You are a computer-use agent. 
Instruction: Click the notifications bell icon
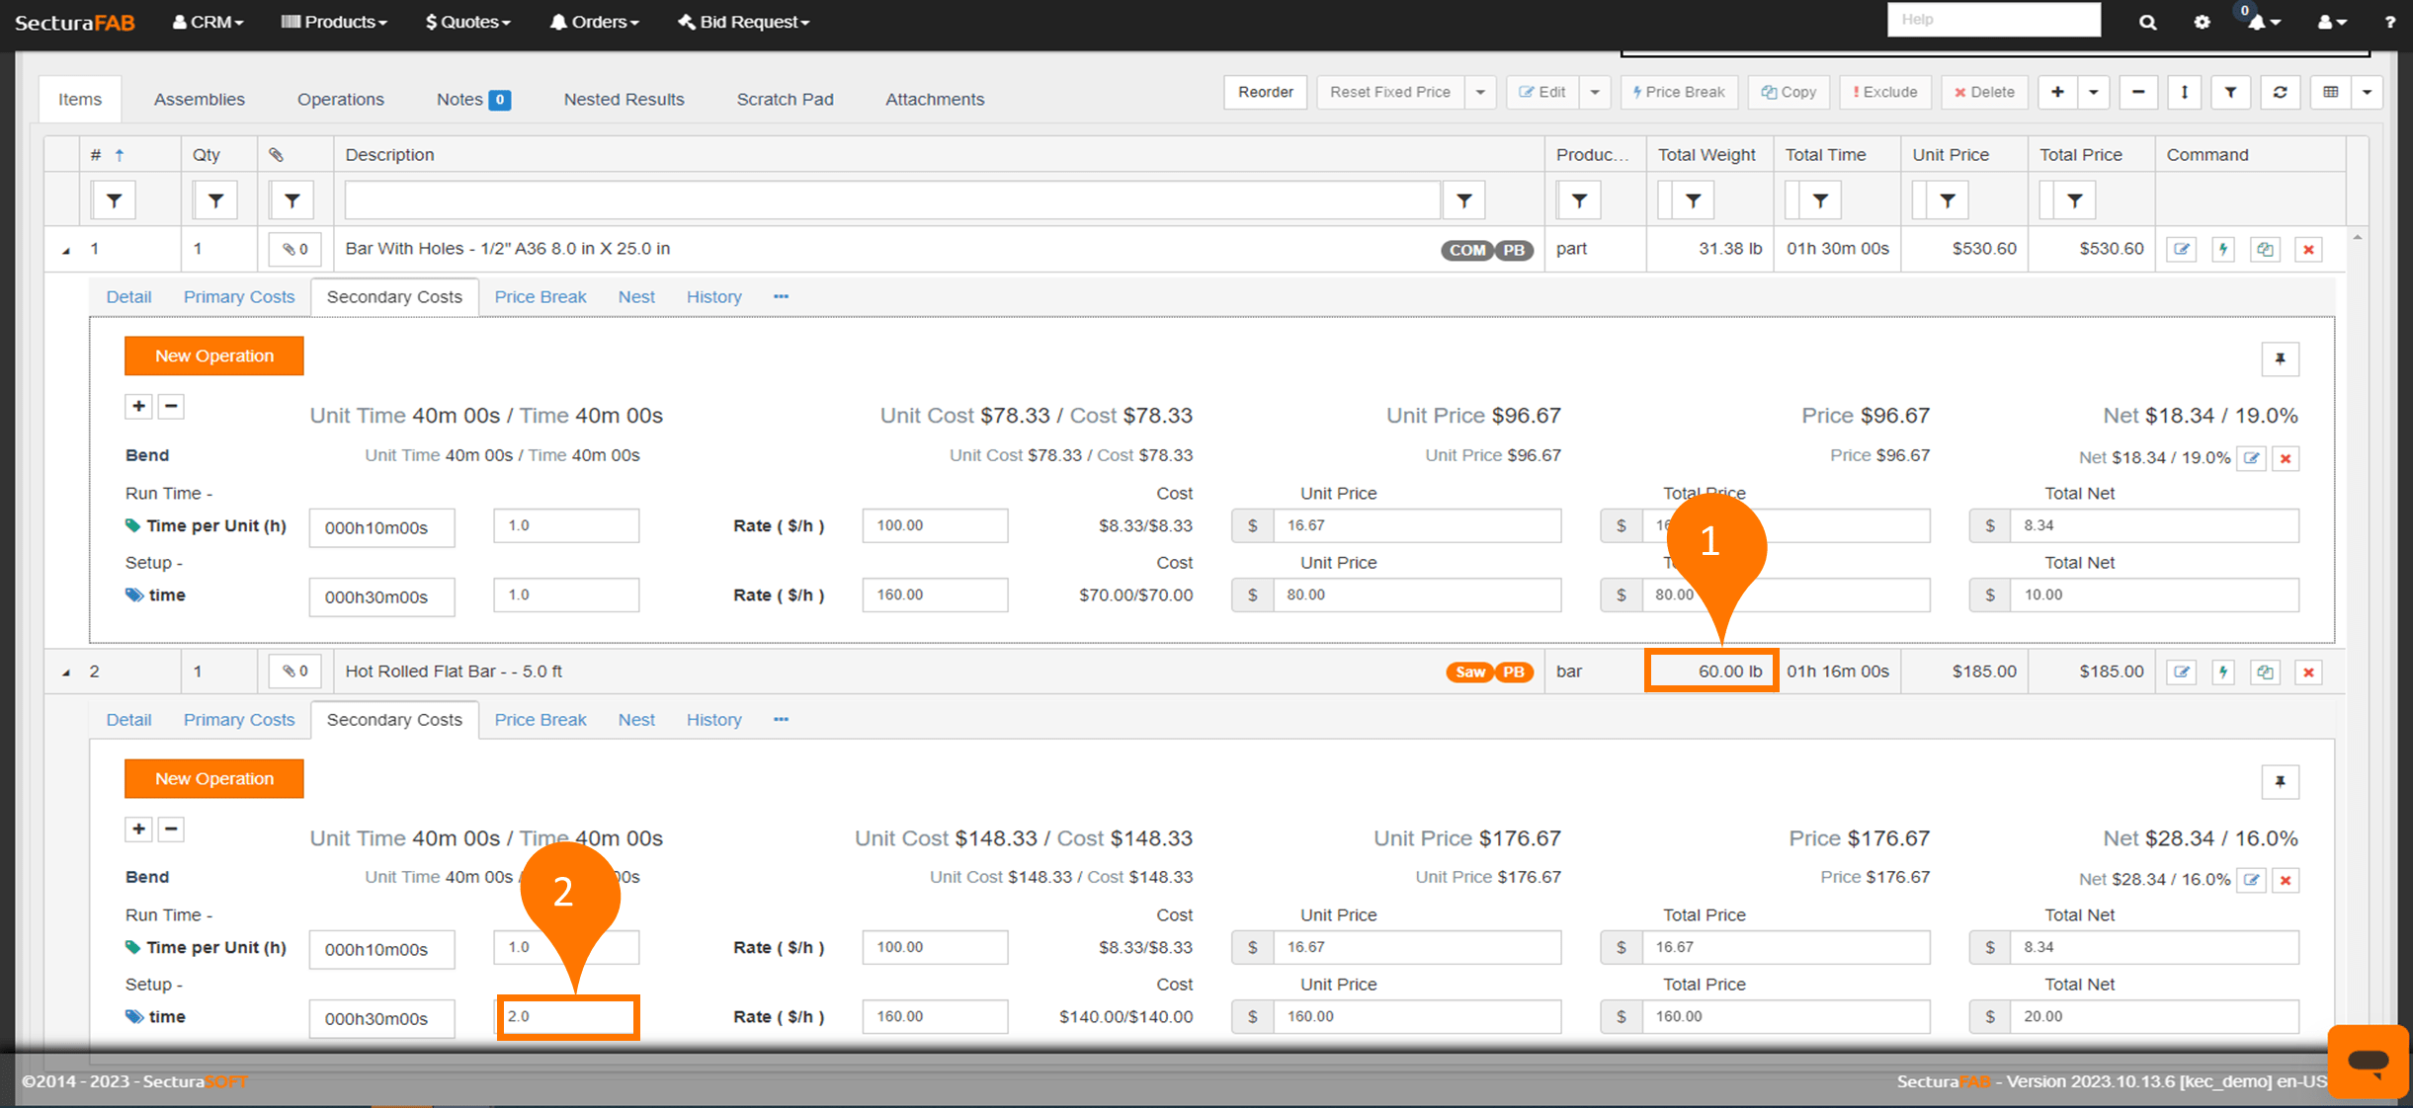click(x=2256, y=21)
